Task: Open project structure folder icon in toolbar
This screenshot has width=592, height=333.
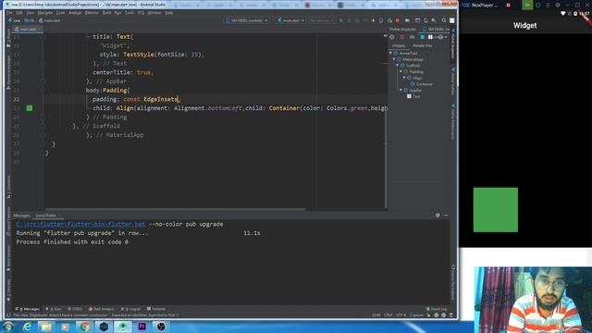Action: [x=407, y=20]
